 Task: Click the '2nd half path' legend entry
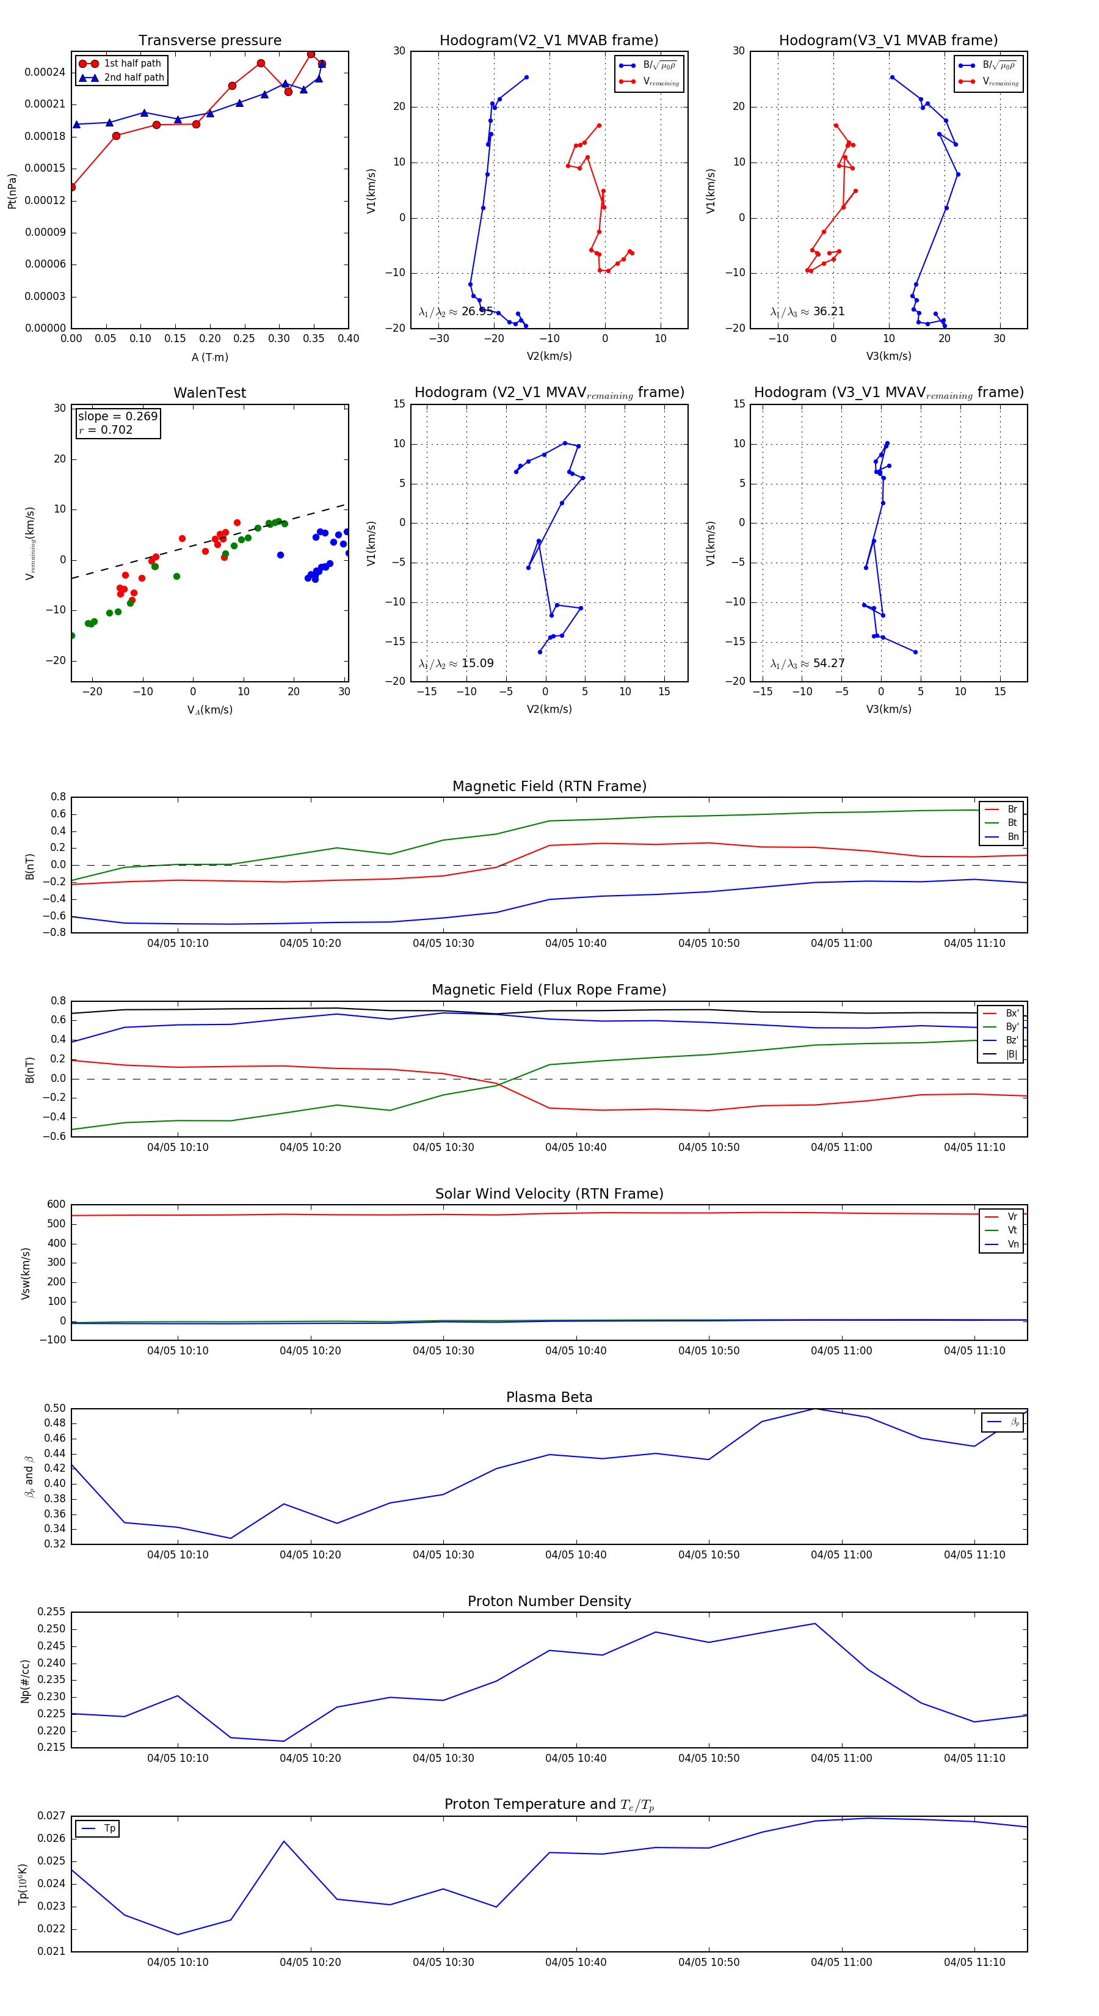[x=122, y=78]
